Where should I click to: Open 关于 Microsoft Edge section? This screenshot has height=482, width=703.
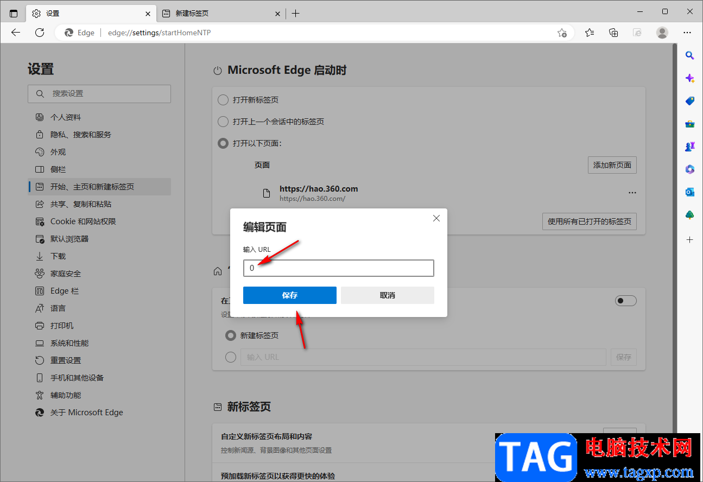(x=99, y=413)
